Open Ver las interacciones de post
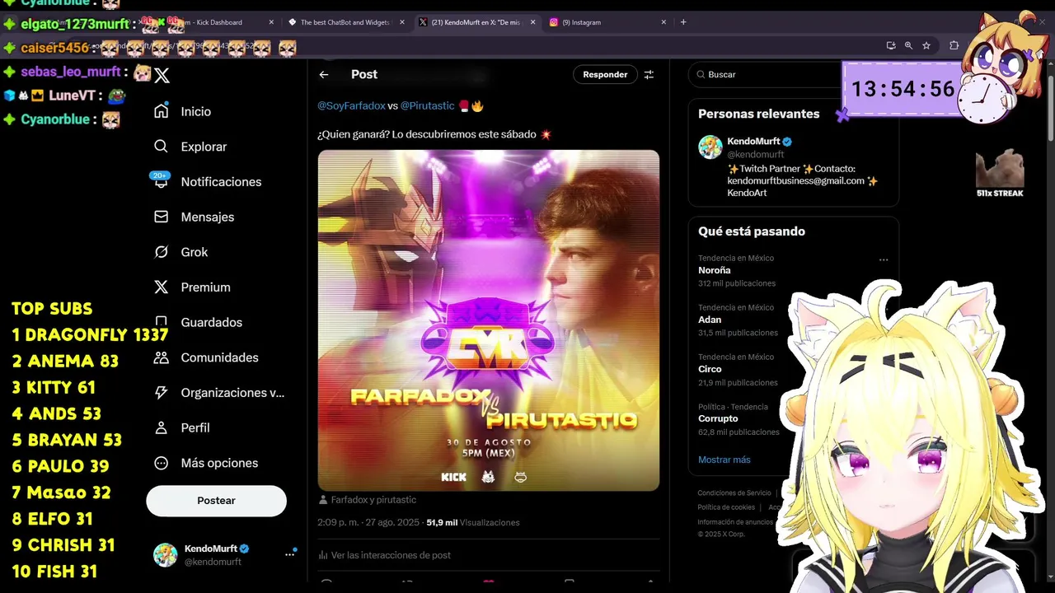 (x=391, y=555)
